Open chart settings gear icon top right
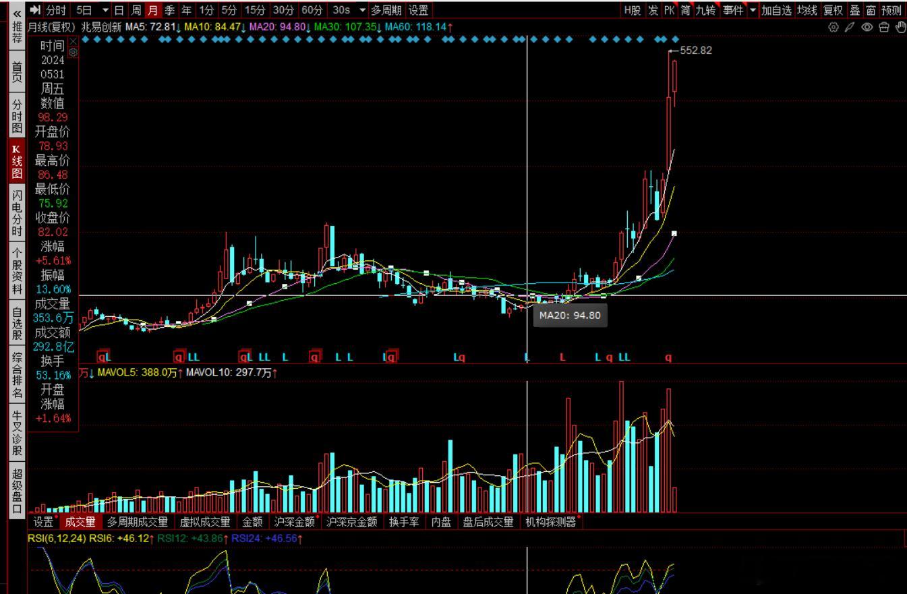 833,27
